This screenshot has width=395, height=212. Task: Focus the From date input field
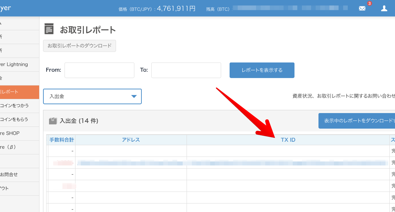pyautogui.click(x=99, y=70)
